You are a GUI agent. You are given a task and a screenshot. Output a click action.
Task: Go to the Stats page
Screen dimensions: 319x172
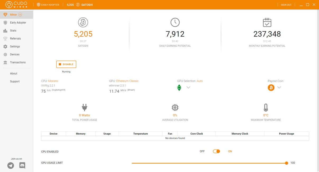click(17, 31)
